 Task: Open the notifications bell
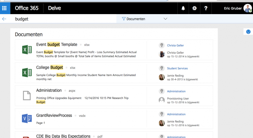pyautogui.click(x=183, y=8)
